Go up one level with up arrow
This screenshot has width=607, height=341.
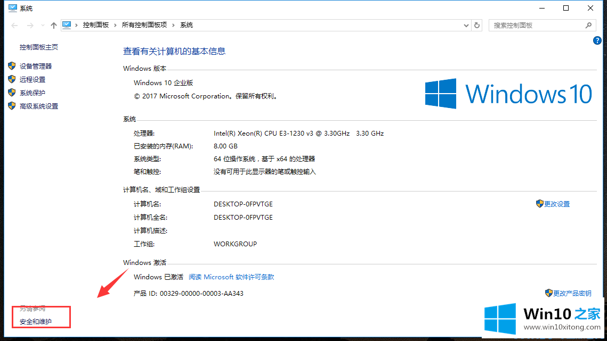[x=53, y=25]
